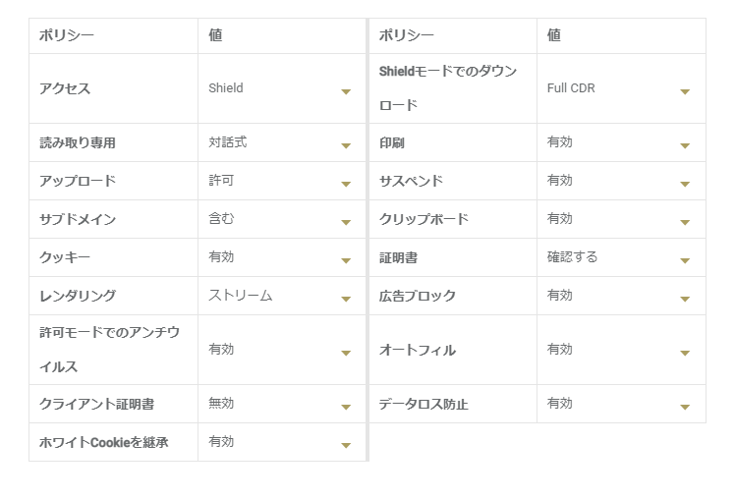Open the オートフィル value dropdown

pyautogui.click(x=685, y=353)
